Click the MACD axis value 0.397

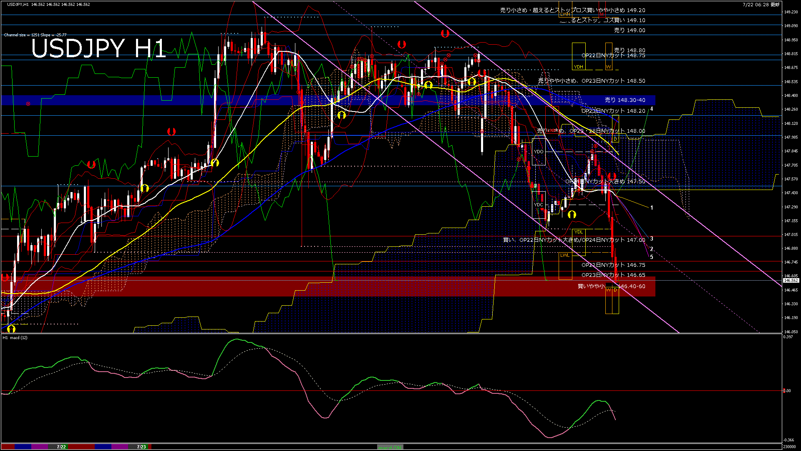tap(788, 337)
